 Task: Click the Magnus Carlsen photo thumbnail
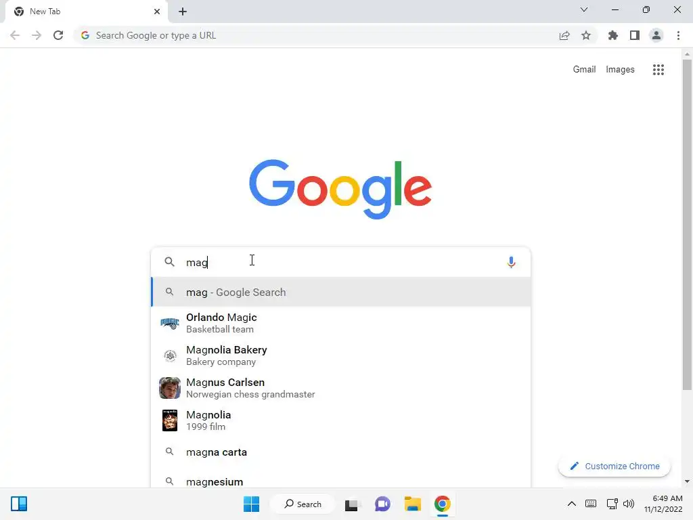(170, 388)
